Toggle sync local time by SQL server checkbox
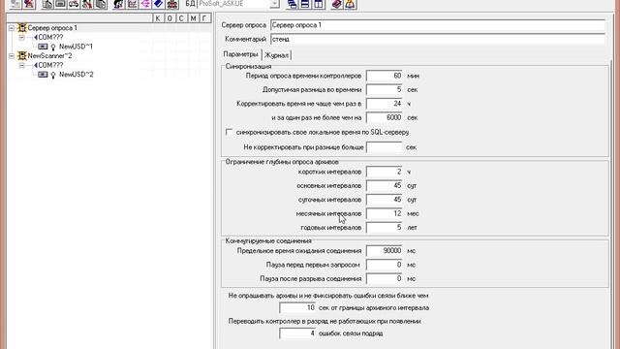 pos(229,132)
